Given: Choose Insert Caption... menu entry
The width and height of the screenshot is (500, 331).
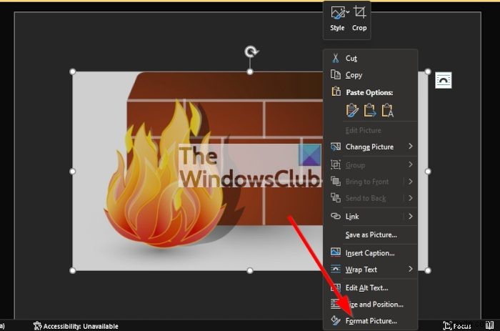Looking at the screenshot, I should click(x=371, y=253).
